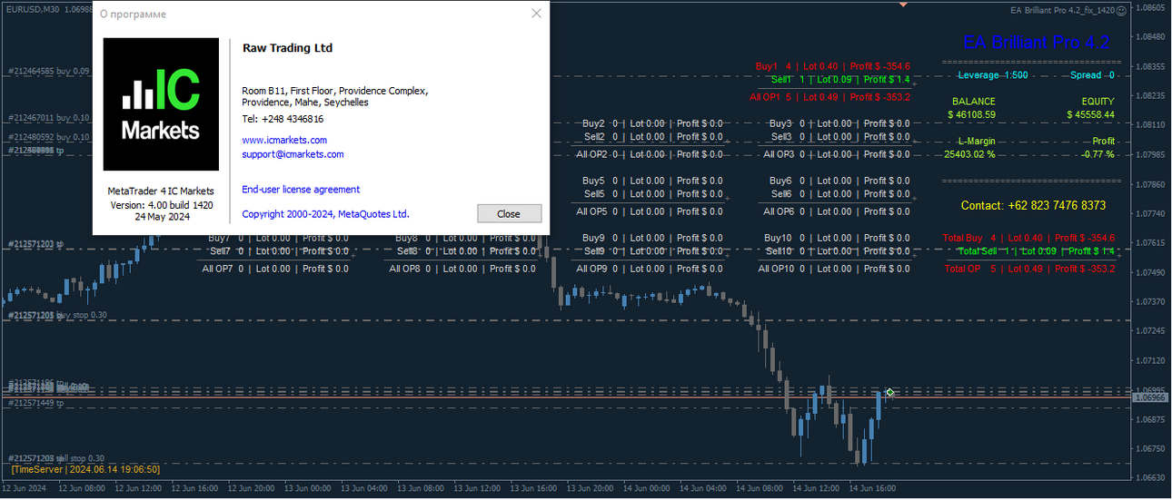1172x500 pixels.
Task: Click the All OP8 summary row
Action: (x=462, y=269)
